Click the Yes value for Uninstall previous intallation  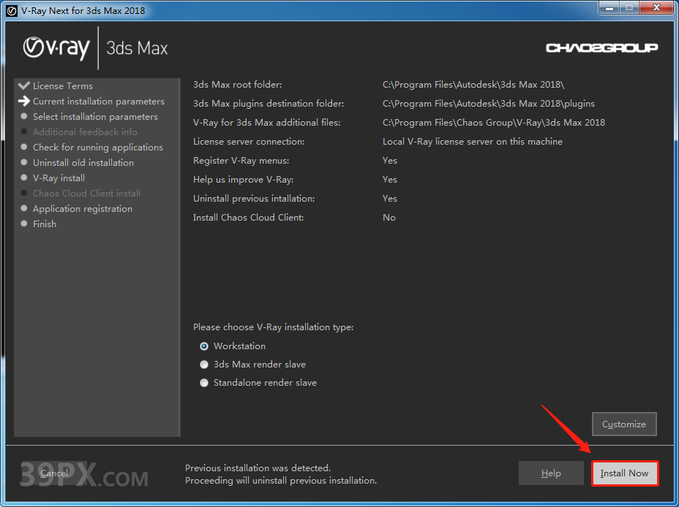tap(390, 199)
